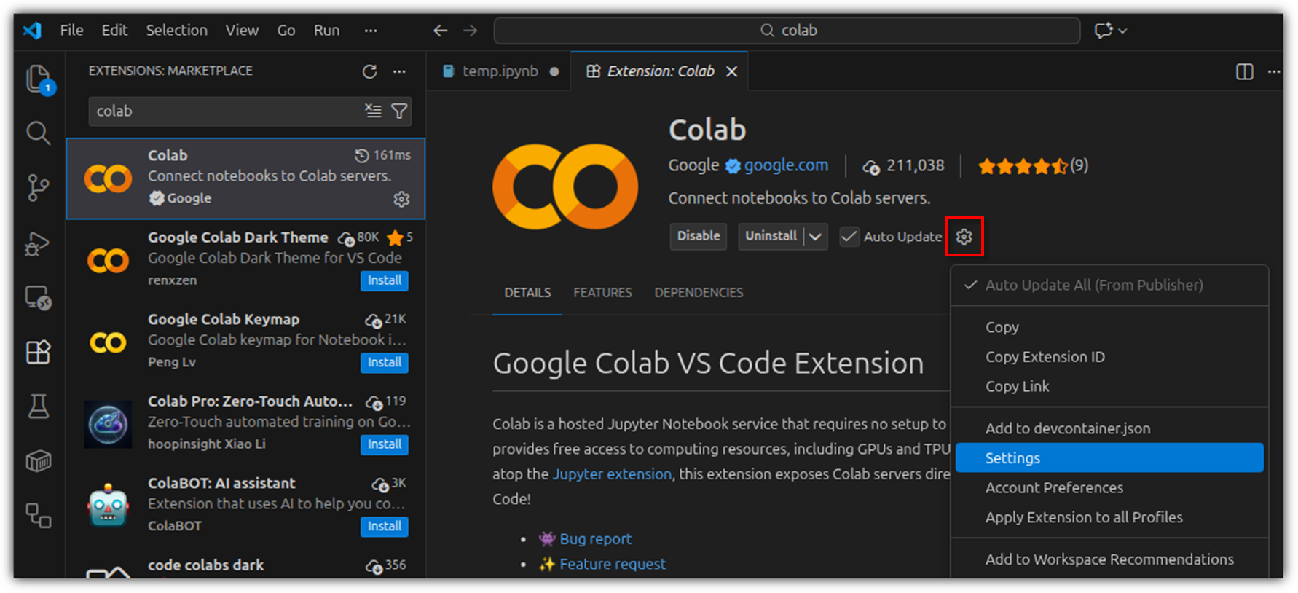
Task: Install Colab Pro: Zero-Touch Auto extension
Action: [x=385, y=444]
